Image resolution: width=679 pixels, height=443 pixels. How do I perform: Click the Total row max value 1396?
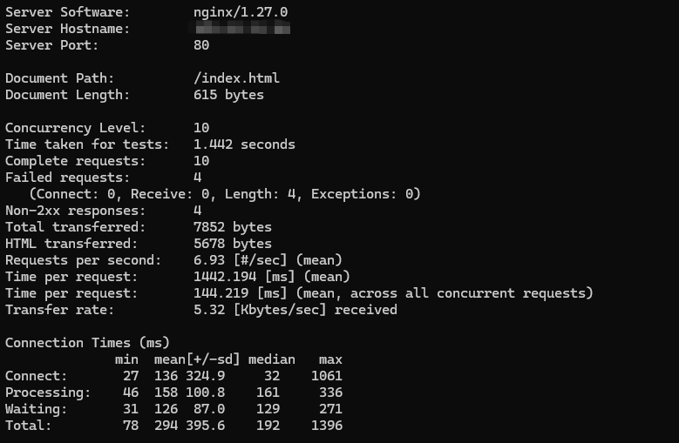tap(327, 426)
